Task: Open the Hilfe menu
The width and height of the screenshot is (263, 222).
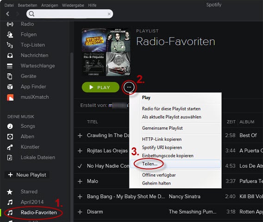Action: [92, 6]
